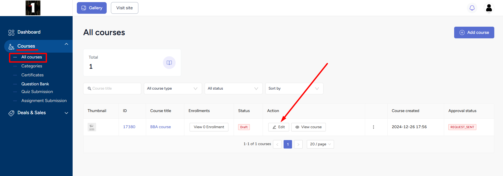
Task: Click course ID 17380 link
Action: click(x=129, y=127)
